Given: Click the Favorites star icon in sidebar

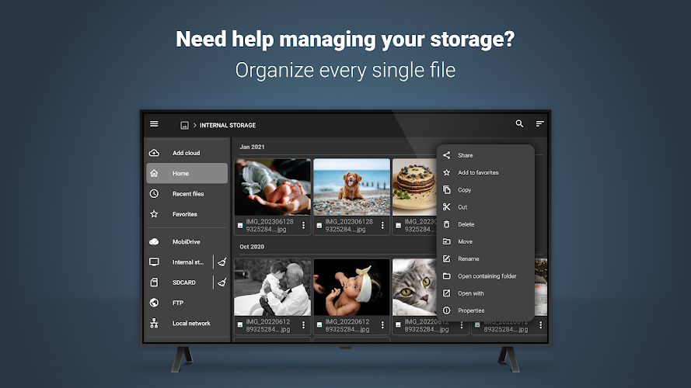Looking at the screenshot, I should coord(154,214).
